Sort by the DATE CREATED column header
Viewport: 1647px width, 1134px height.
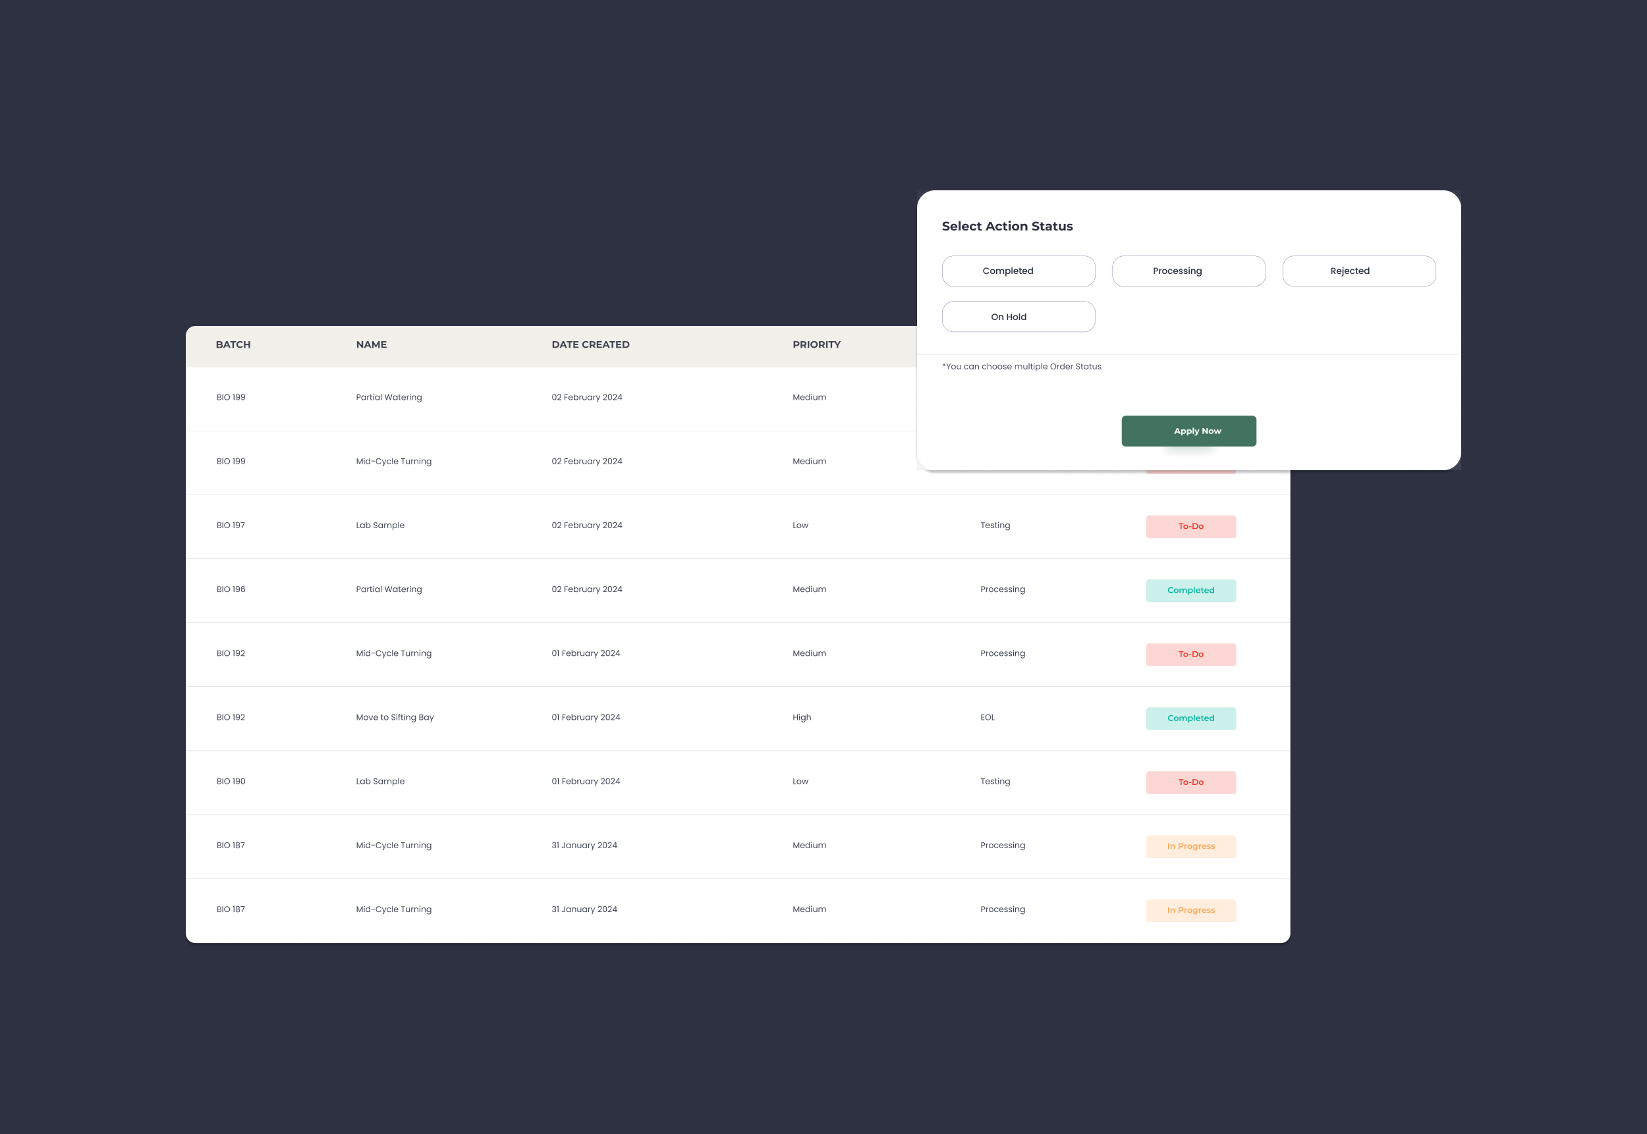coord(590,344)
